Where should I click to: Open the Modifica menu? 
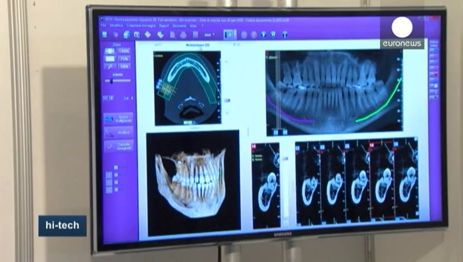click(x=116, y=26)
